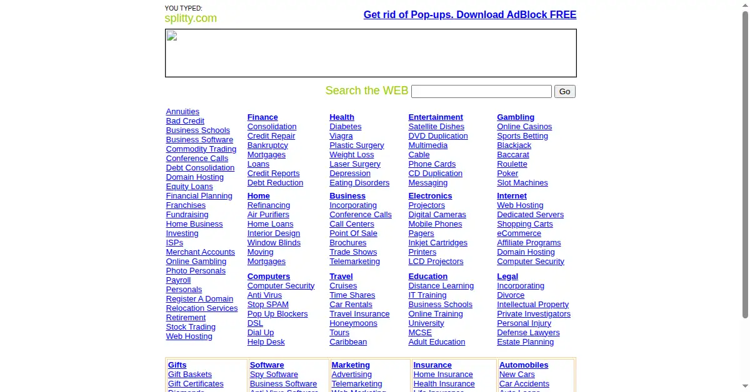750x392 pixels.
Task: Select the Stop SPAM link
Action: tap(268, 305)
